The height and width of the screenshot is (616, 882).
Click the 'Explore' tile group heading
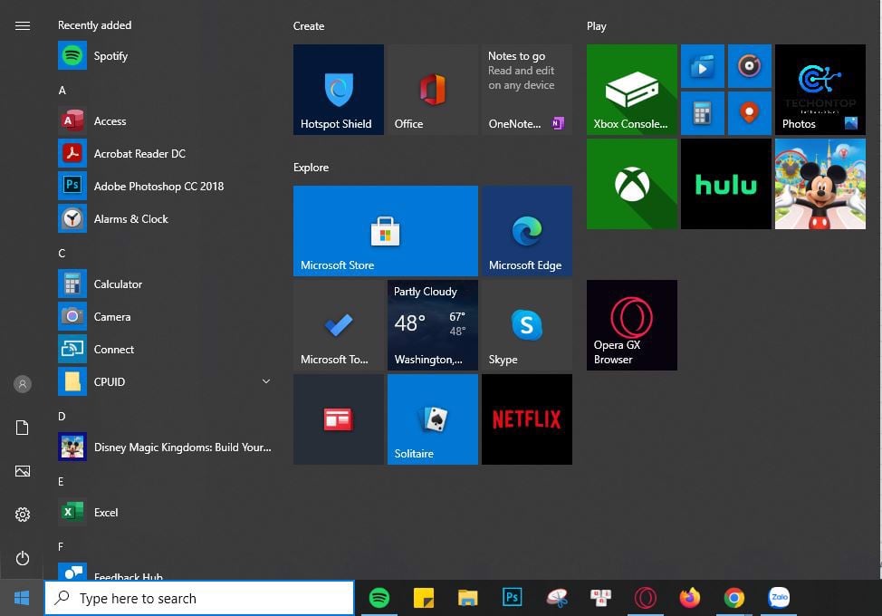[x=312, y=167]
